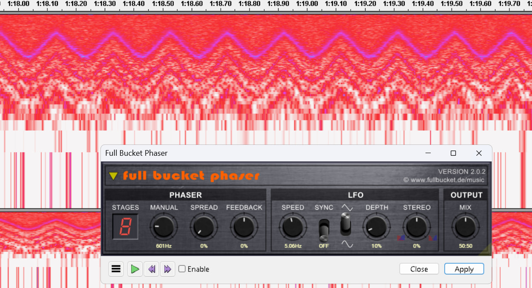Open the effect manage hamburger menu
Screen dimensions: 532x288
coord(116,269)
